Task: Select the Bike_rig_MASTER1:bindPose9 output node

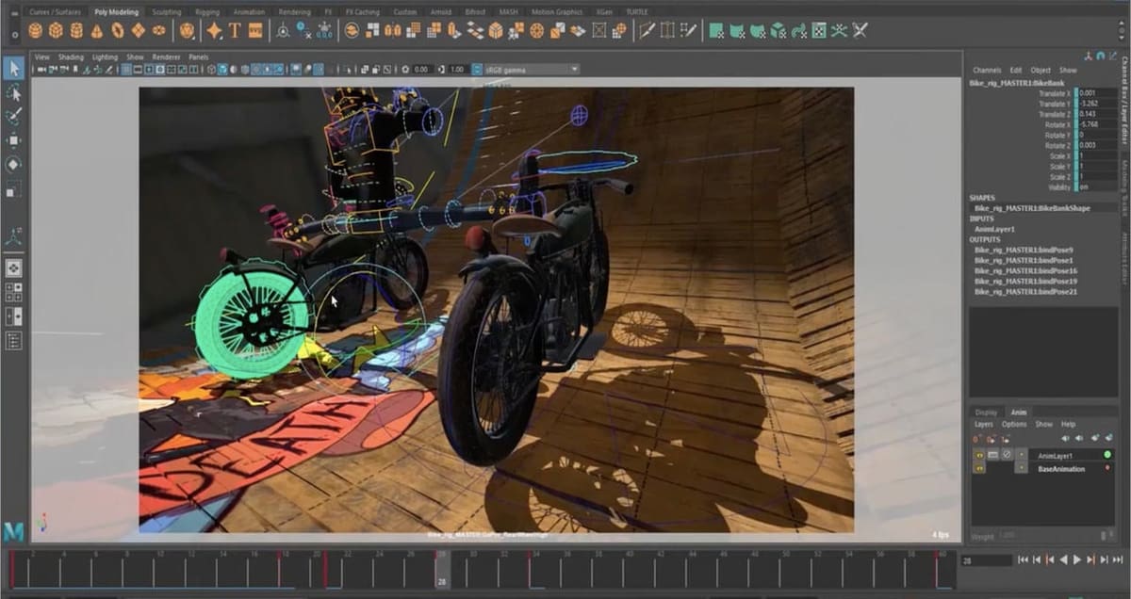Action: coord(1024,250)
